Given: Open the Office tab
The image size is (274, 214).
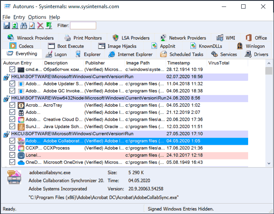Looking at the screenshot, I should (x=256, y=38).
